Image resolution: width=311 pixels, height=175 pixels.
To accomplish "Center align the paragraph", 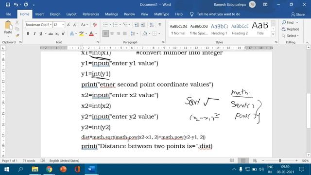I will pos(112,34).
